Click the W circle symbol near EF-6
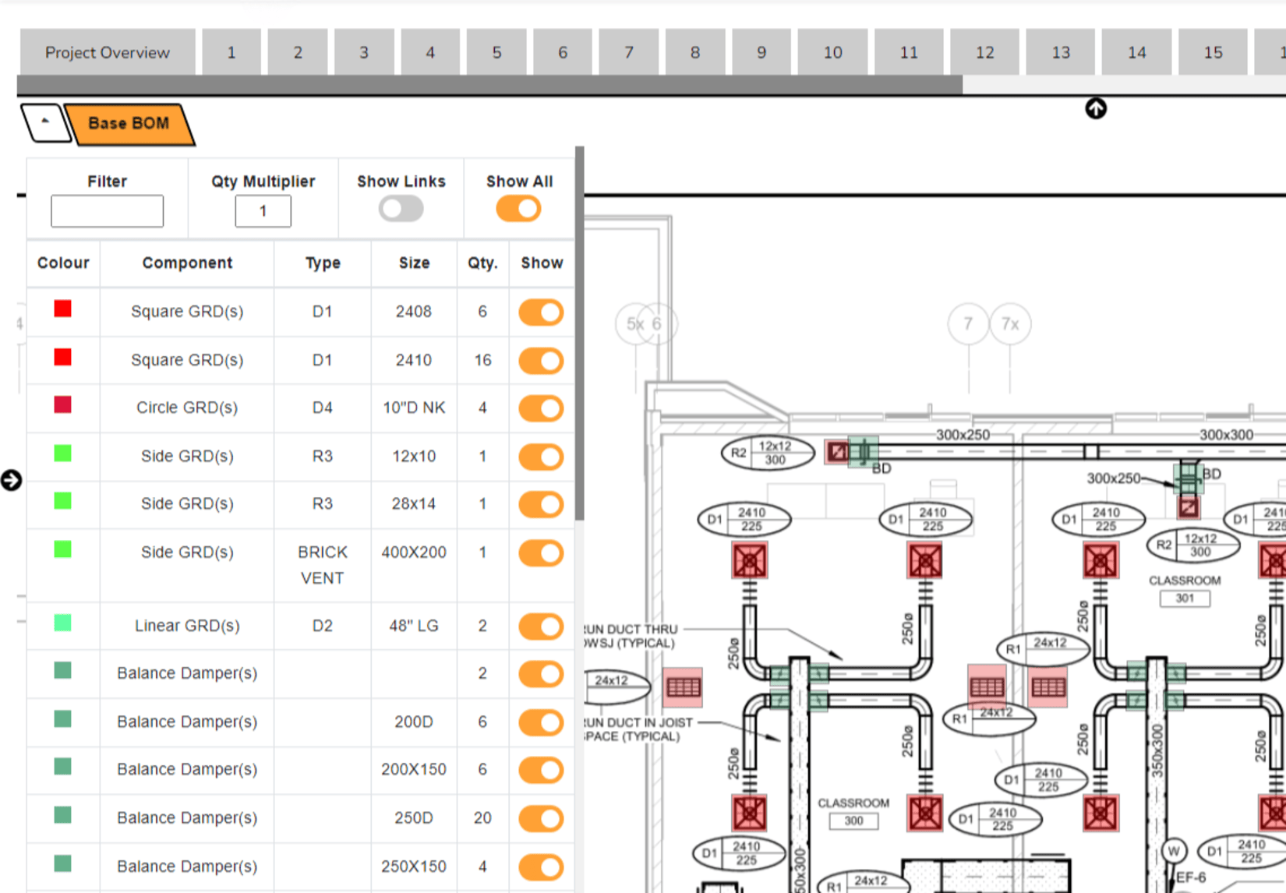The image size is (1286, 893). click(1173, 851)
